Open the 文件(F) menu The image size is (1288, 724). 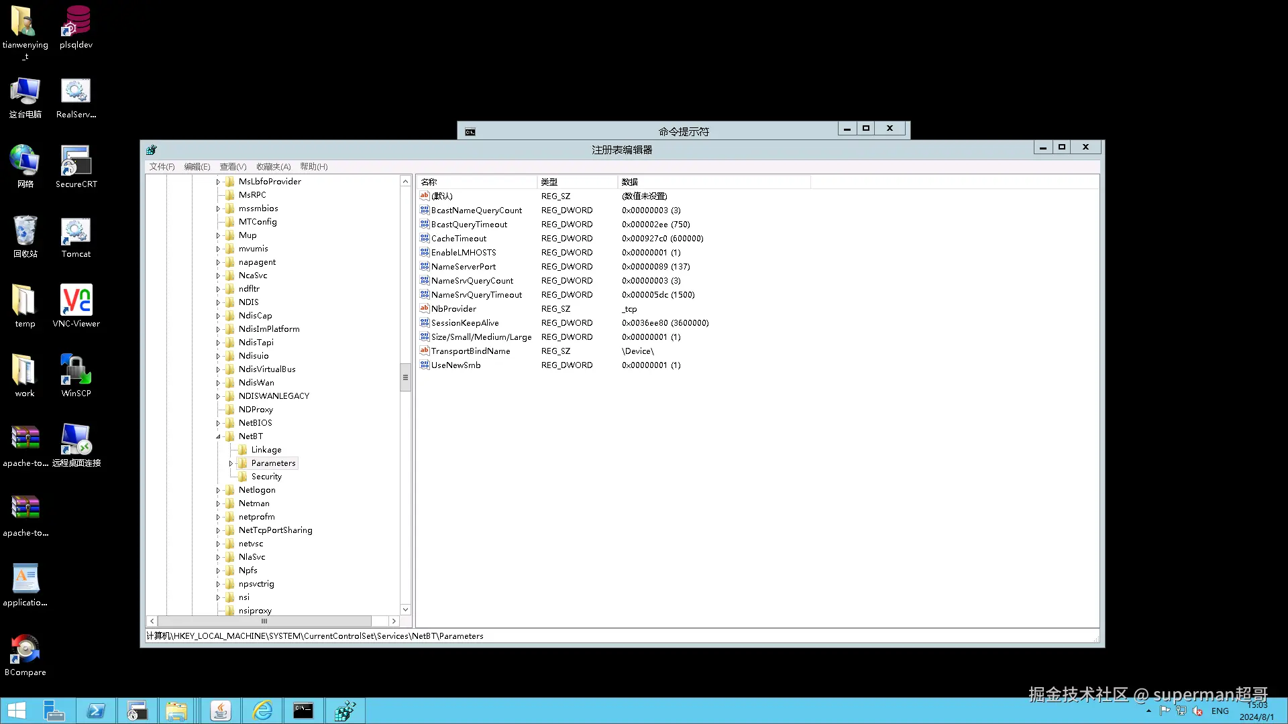[162, 167]
